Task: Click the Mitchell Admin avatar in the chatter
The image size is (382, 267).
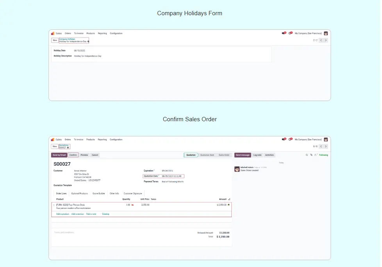Action: 237,169
